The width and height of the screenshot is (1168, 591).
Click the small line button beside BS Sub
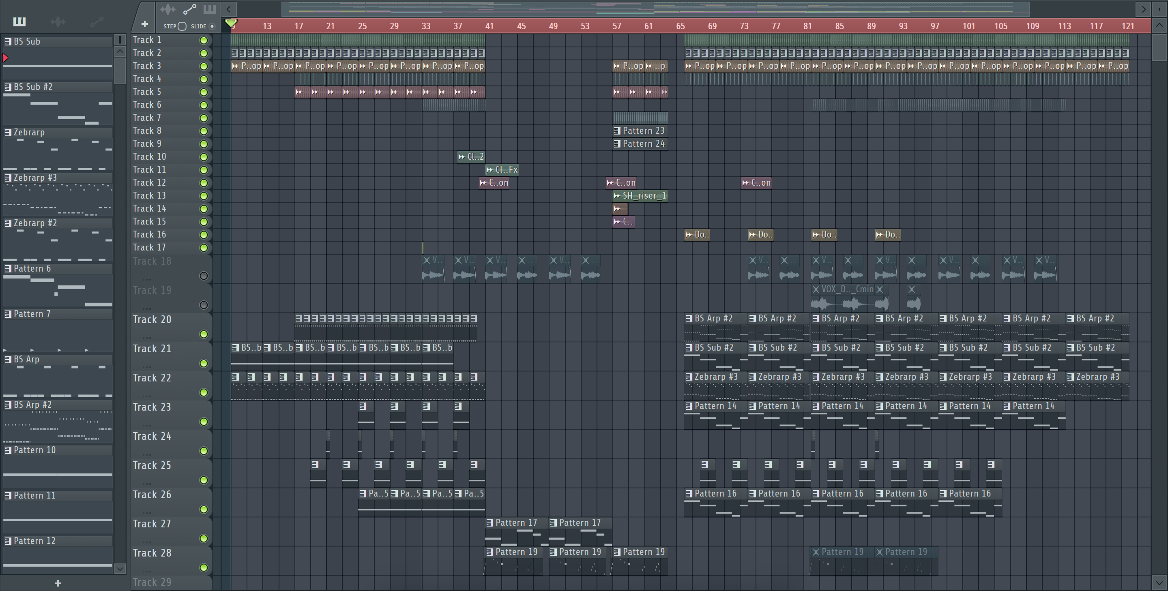click(120, 40)
